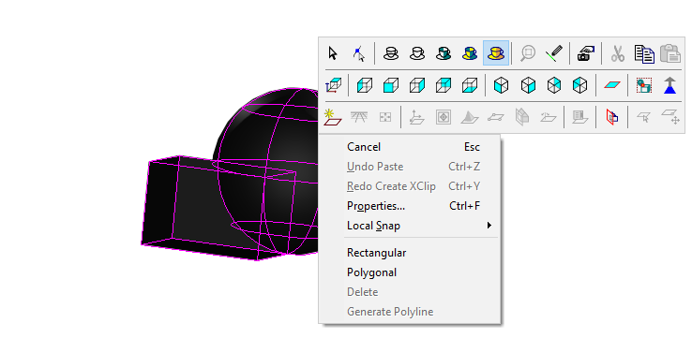Select fourth isometric cube, upper left cyan
692x338 pixels.
(579, 85)
